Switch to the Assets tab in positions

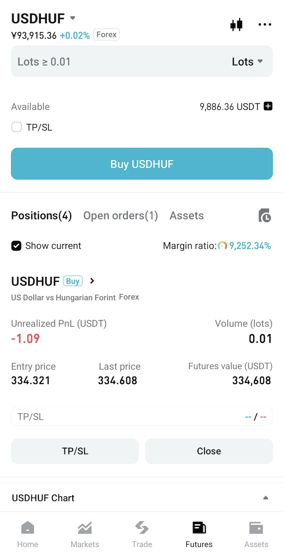(186, 215)
